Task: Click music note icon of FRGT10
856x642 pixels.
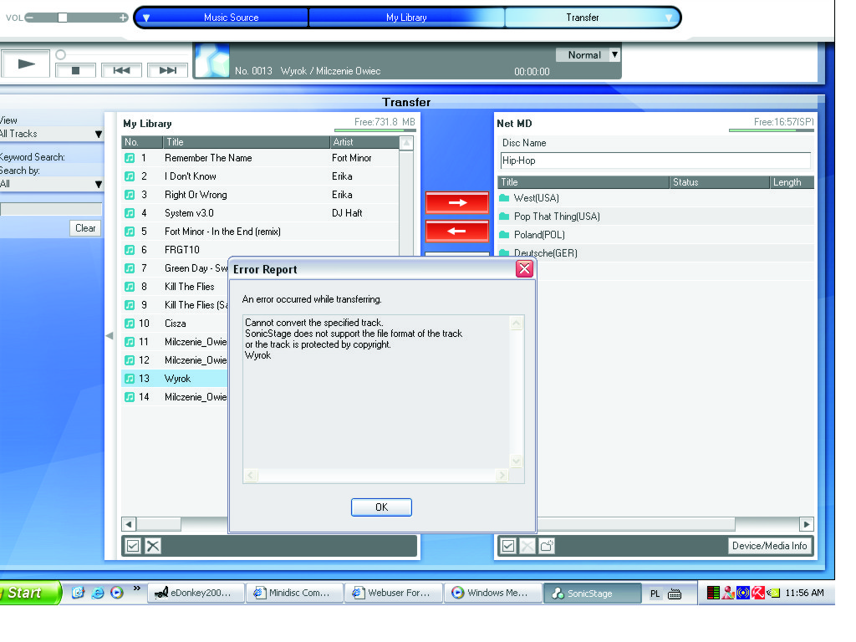Action: tap(130, 250)
